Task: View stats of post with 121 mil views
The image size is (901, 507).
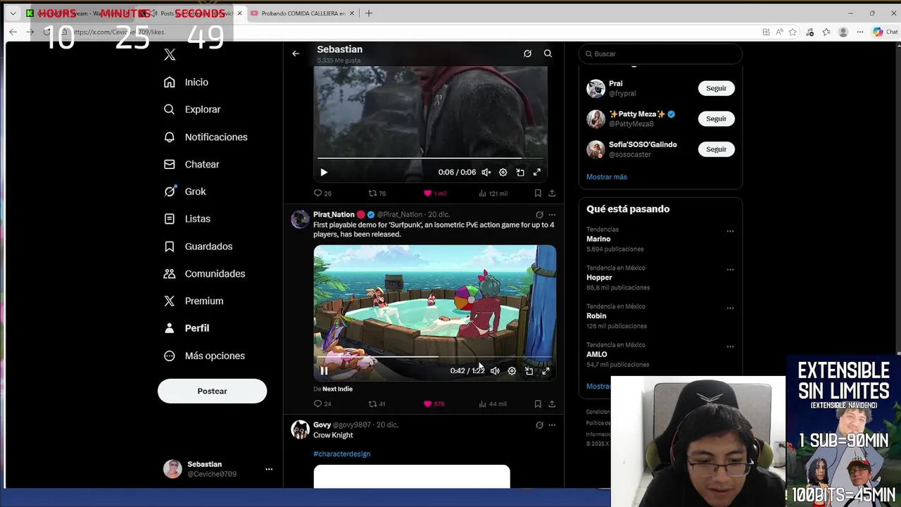Action: point(493,193)
